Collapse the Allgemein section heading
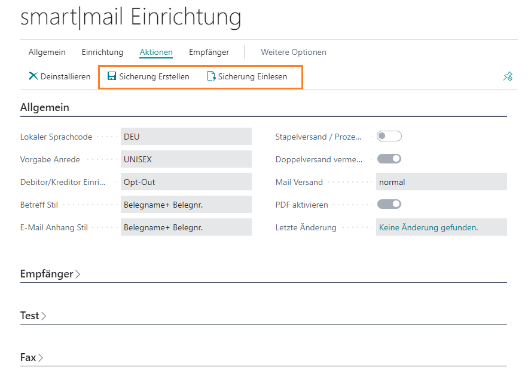Viewport: 531px width, 389px height. 45,108
